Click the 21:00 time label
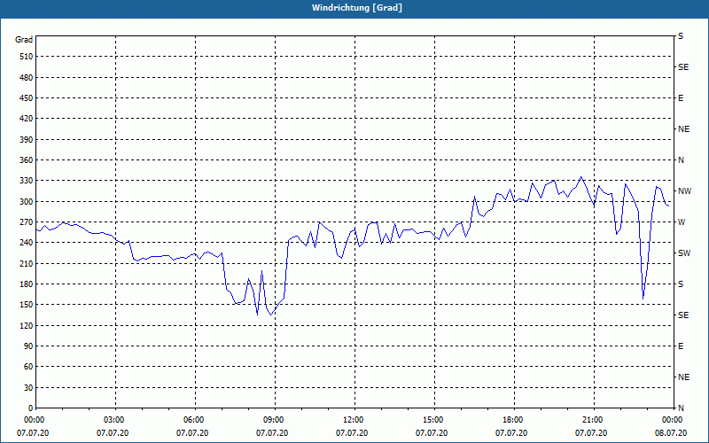The width and height of the screenshot is (709, 443). point(594,420)
